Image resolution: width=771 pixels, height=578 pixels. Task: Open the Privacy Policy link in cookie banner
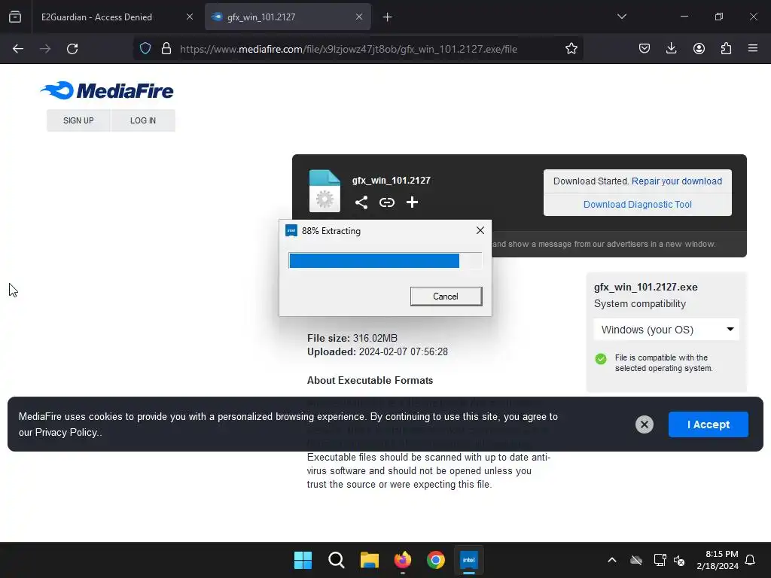click(66, 433)
